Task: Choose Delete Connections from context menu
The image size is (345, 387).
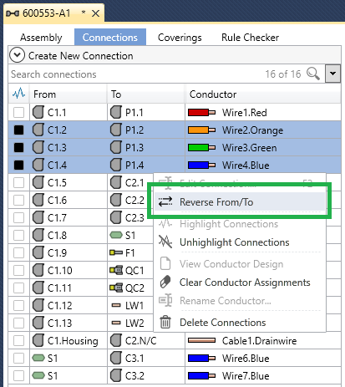Action: [x=240, y=323]
